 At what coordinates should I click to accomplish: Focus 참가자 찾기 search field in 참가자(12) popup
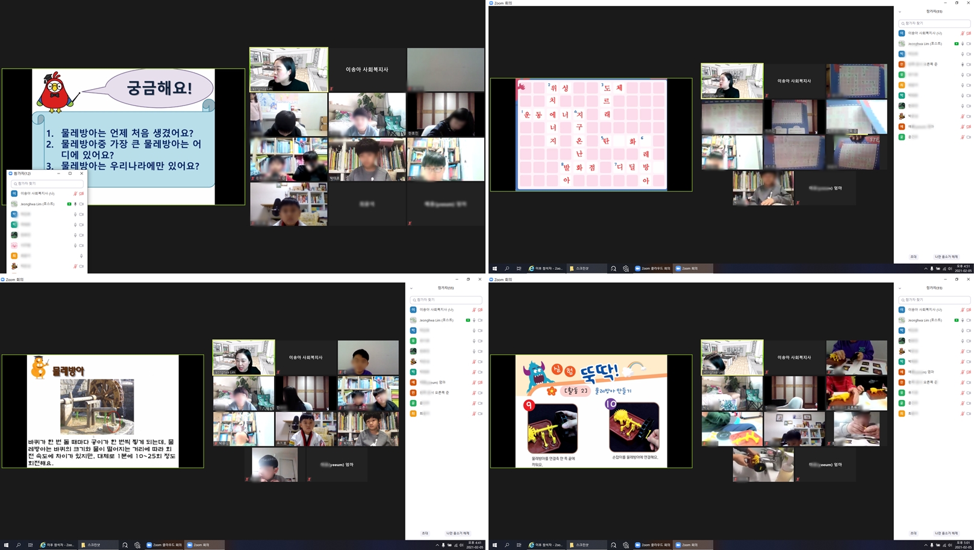point(47,184)
